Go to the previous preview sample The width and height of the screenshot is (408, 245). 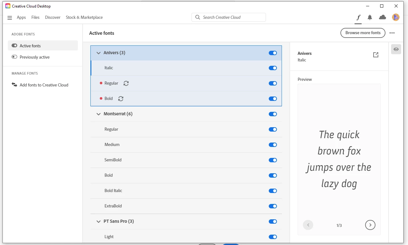(x=308, y=225)
